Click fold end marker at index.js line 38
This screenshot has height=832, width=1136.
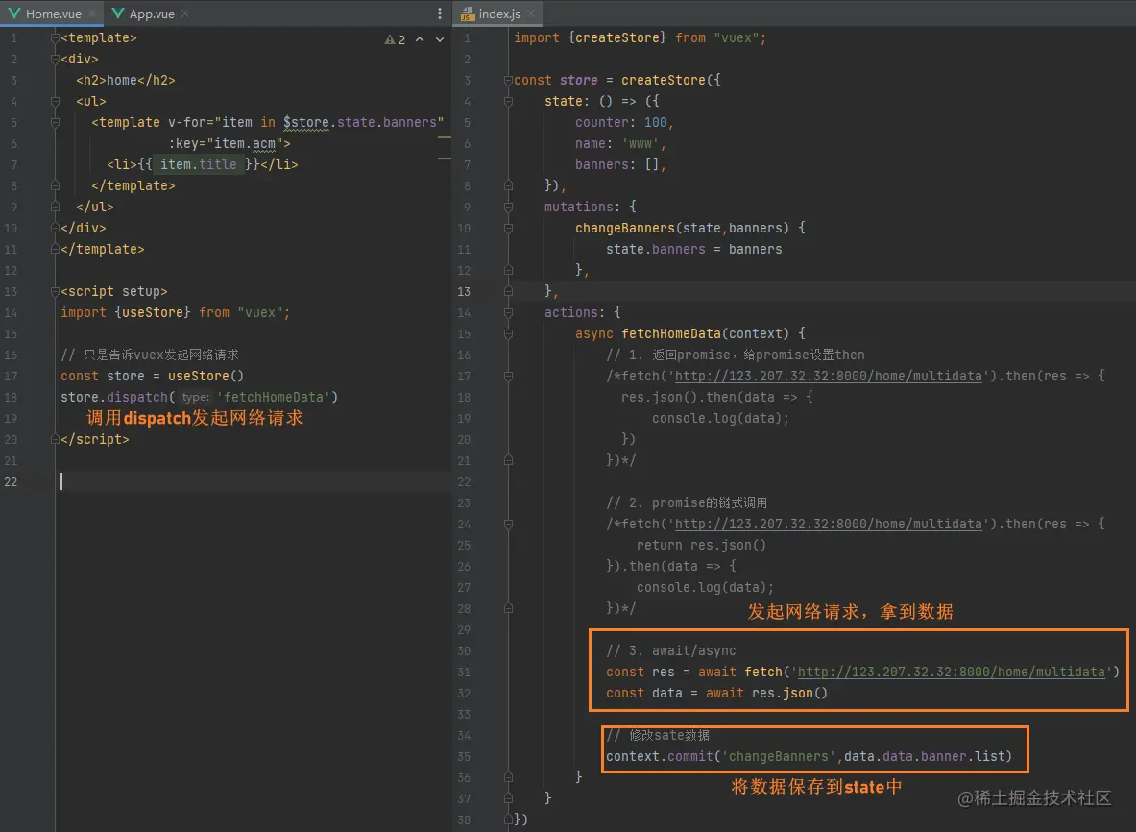(x=508, y=820)
